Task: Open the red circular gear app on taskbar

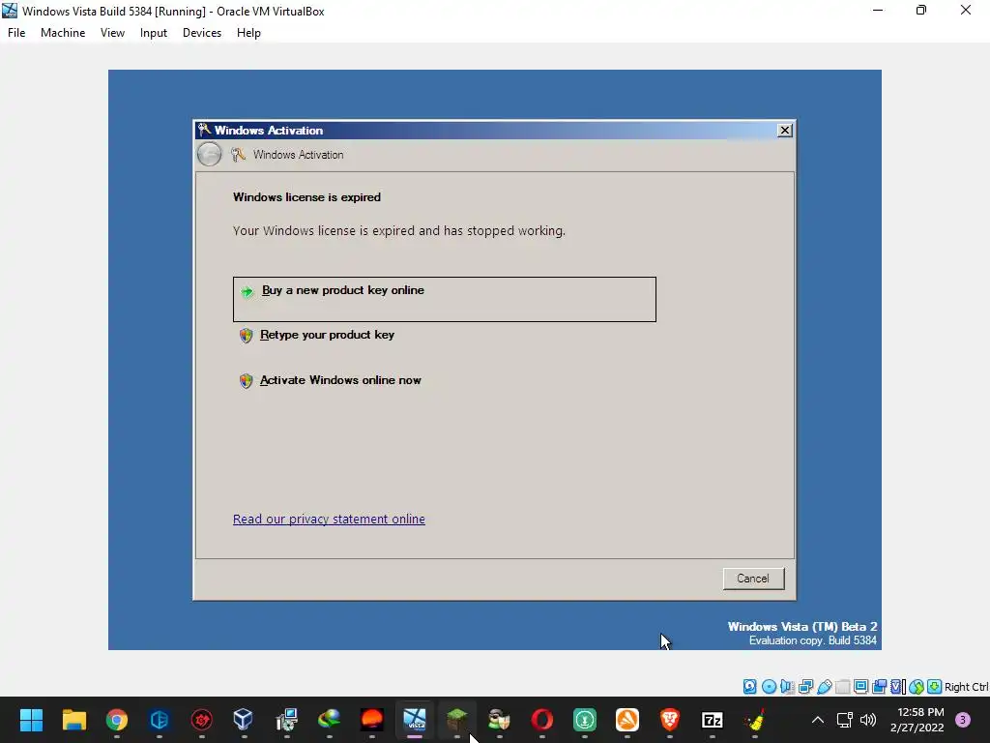Action: click(202, 720)
